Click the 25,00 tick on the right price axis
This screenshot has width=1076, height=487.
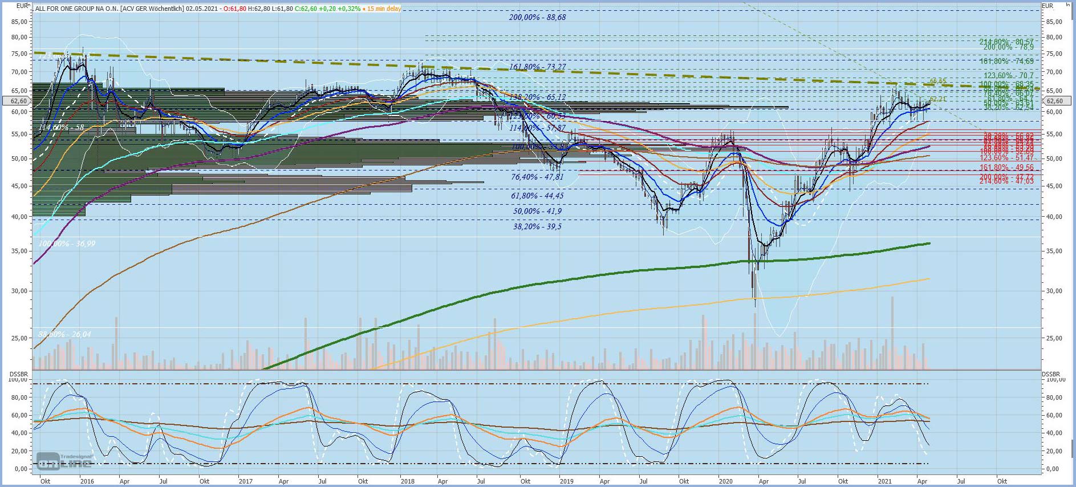tap(1054, 338)
